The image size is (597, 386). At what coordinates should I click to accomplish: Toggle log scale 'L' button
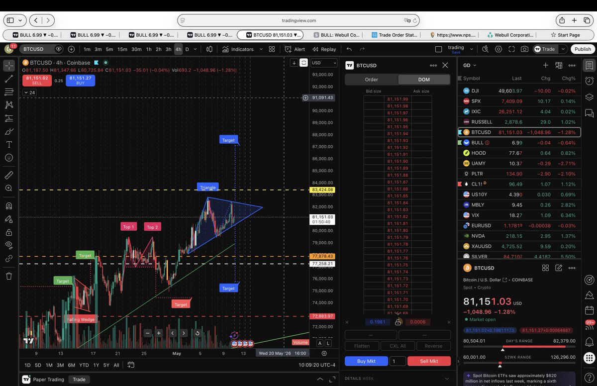tap(328, 343)
